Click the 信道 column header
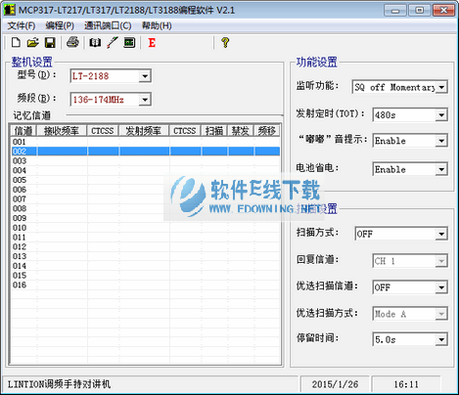Image resolution: width=459 pixels, height=395 pixels. [23, 131]
